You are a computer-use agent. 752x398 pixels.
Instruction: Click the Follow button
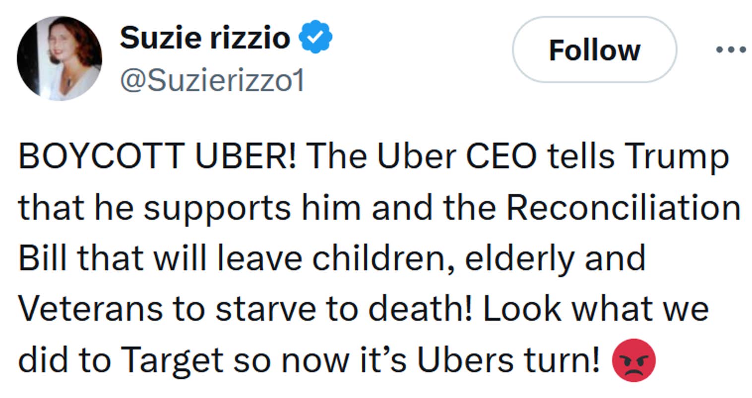[593, 50]
